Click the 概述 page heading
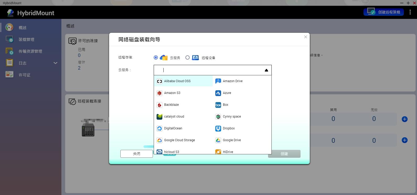Screen dimensions: 417x195 70,26
